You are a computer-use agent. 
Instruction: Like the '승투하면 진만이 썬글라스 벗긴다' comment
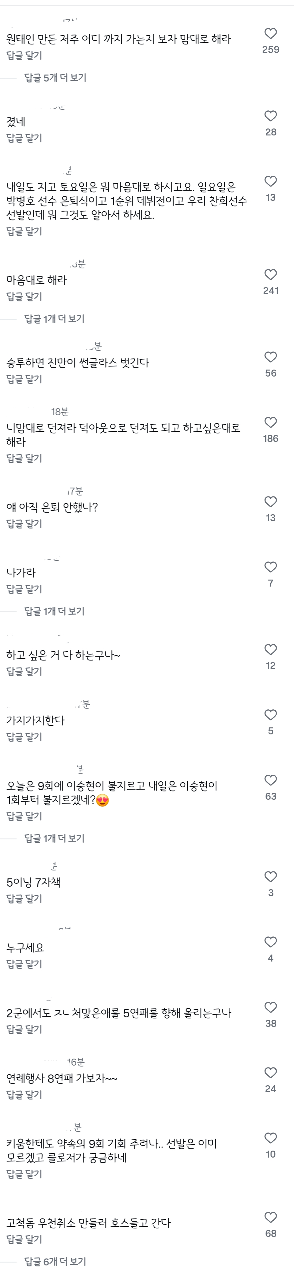point(270,357)
